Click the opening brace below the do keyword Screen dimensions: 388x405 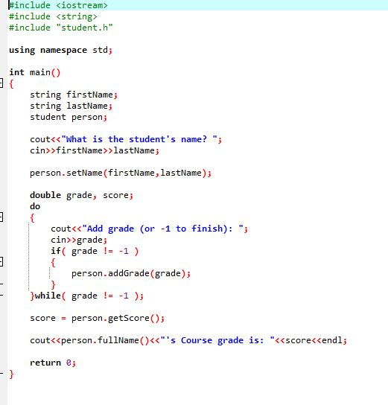[32, 217]
